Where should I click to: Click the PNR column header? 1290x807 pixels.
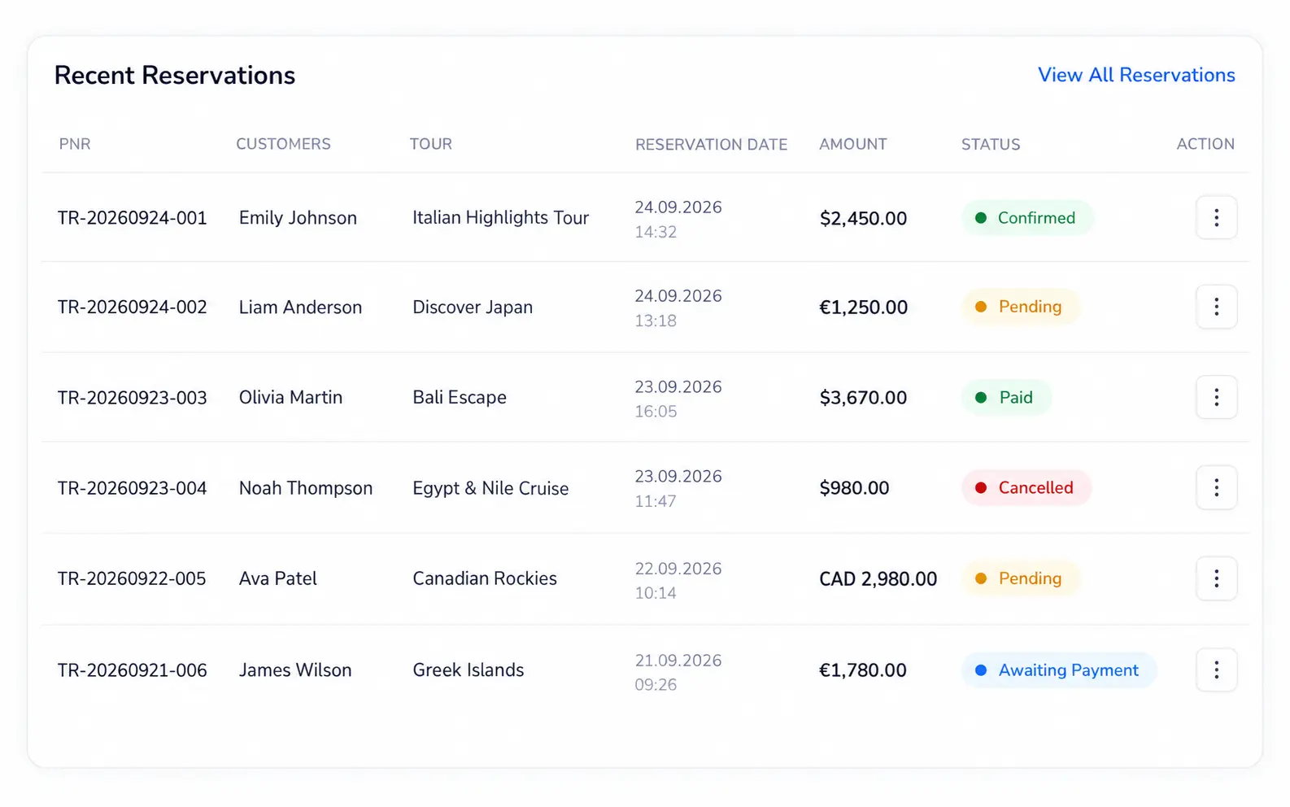[75, 144]
